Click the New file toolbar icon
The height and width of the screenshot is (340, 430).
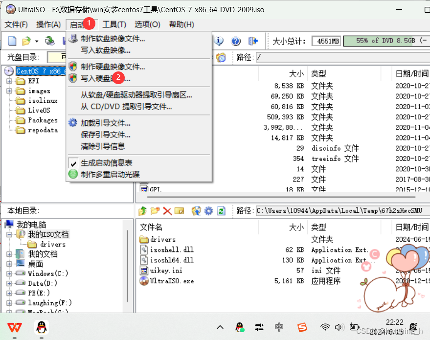click(12, 41)
